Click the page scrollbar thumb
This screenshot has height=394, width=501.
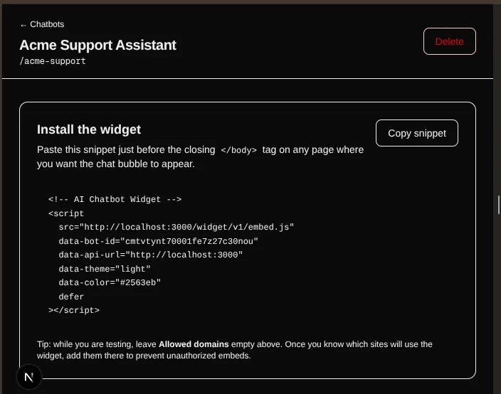pos(498,205)
